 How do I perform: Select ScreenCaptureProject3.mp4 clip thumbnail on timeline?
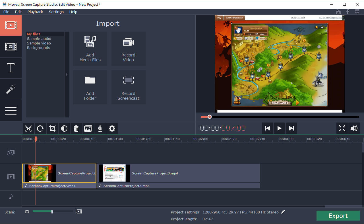(x=114, y=173)
